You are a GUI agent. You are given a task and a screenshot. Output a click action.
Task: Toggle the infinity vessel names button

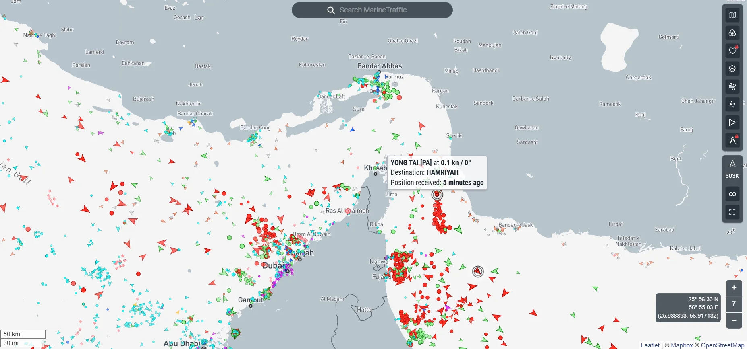click(x=732, y=194)
